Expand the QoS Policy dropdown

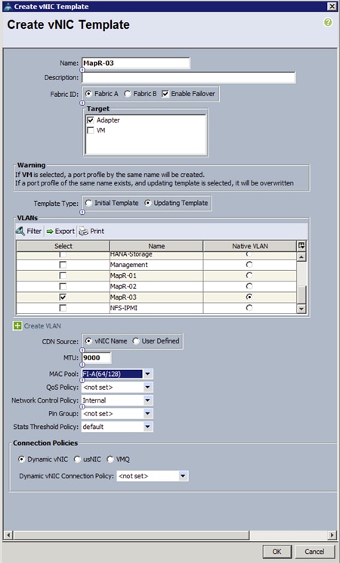click(147, 387)
